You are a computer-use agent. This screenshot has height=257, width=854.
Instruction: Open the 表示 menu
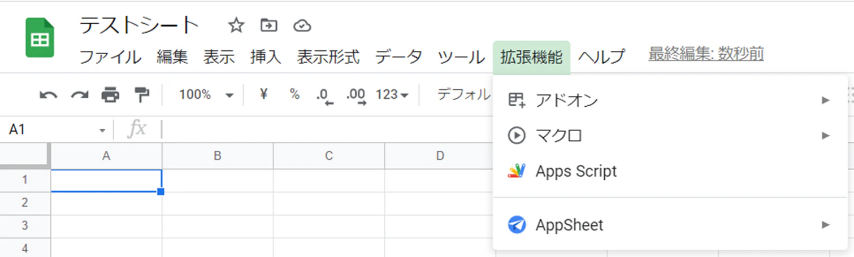pyautogui.click(x=219, y=57)
